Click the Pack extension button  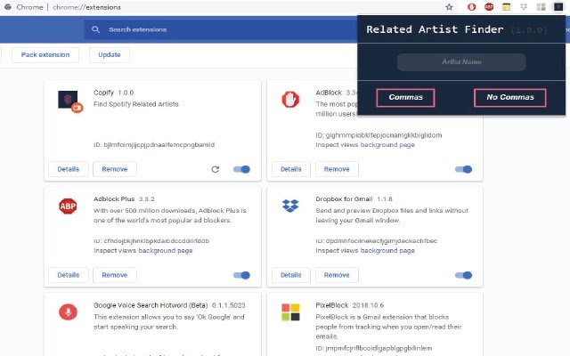[x=45, y=55]
